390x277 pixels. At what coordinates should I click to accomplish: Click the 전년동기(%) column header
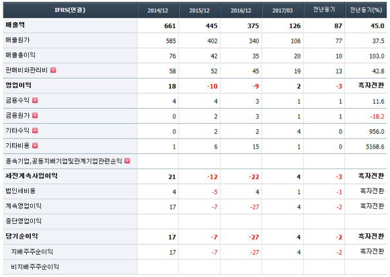point(366,10)
